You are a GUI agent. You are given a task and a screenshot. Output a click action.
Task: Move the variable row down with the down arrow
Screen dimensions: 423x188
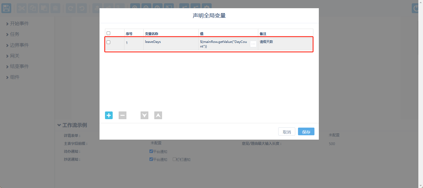(144, 115)
